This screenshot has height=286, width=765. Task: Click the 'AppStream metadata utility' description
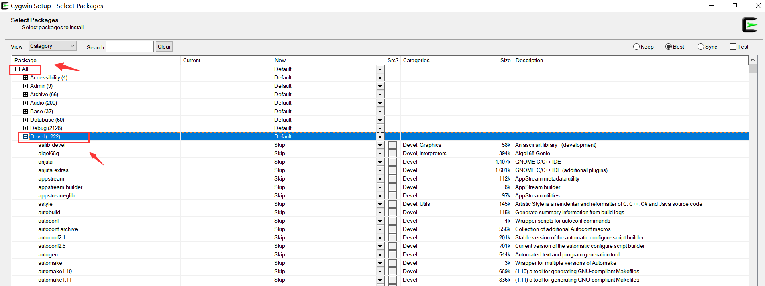click(547, 179)
